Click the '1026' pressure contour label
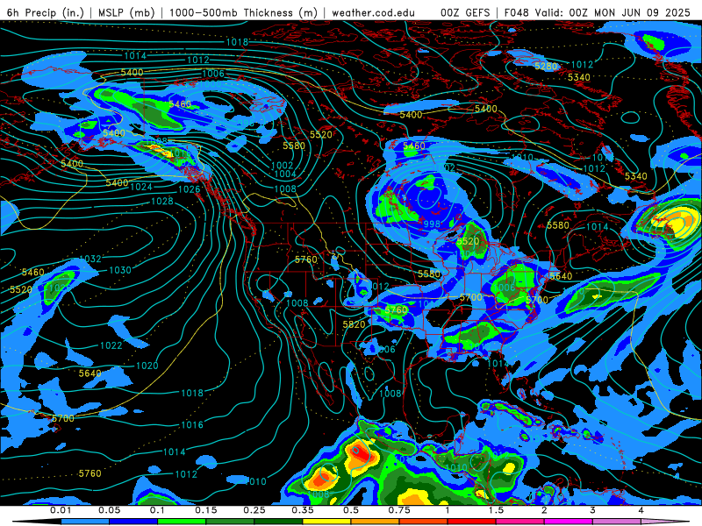702x526 pixels. 189,189
